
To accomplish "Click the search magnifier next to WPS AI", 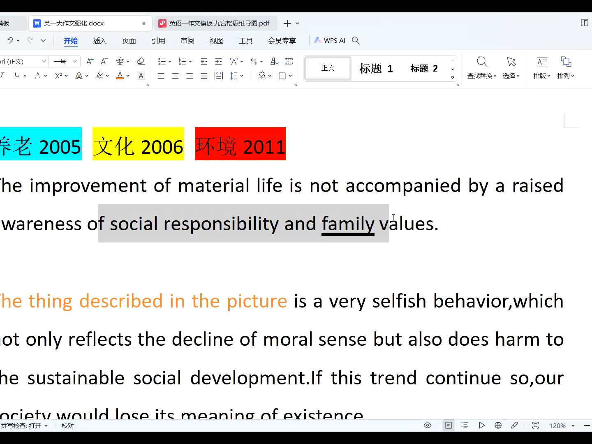I will click(356, 40).
